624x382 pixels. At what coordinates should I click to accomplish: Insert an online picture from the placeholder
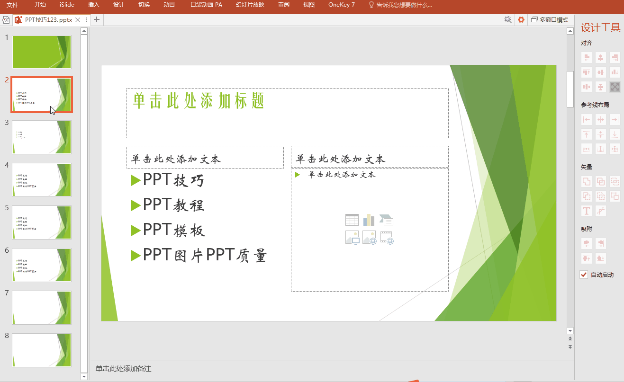(369, 238)
